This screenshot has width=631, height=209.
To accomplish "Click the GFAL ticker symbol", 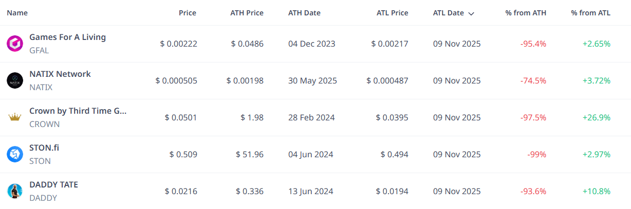I will pos(39,50).
